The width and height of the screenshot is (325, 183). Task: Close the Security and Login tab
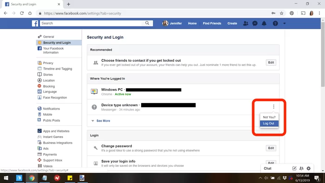pos(59,4)
